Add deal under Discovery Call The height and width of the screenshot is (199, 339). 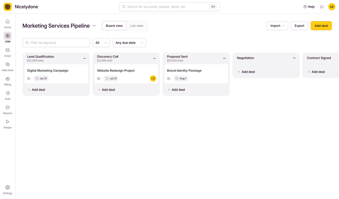tap(106, 90)
